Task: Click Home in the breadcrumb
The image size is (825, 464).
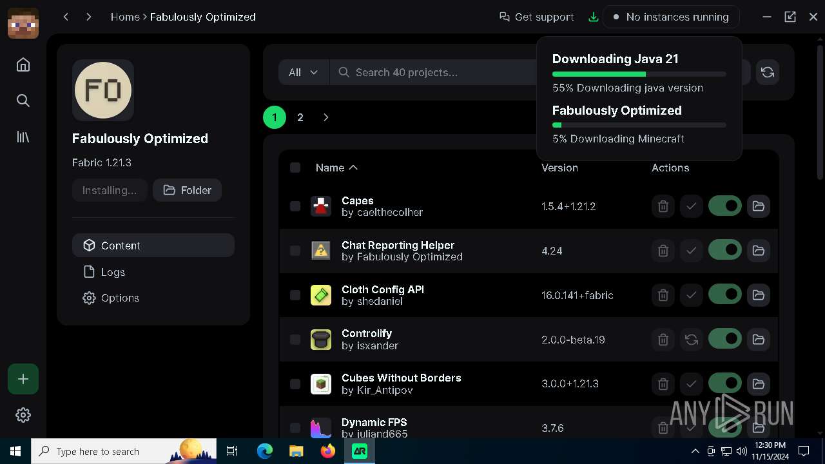Action: (x=125, y=17)
